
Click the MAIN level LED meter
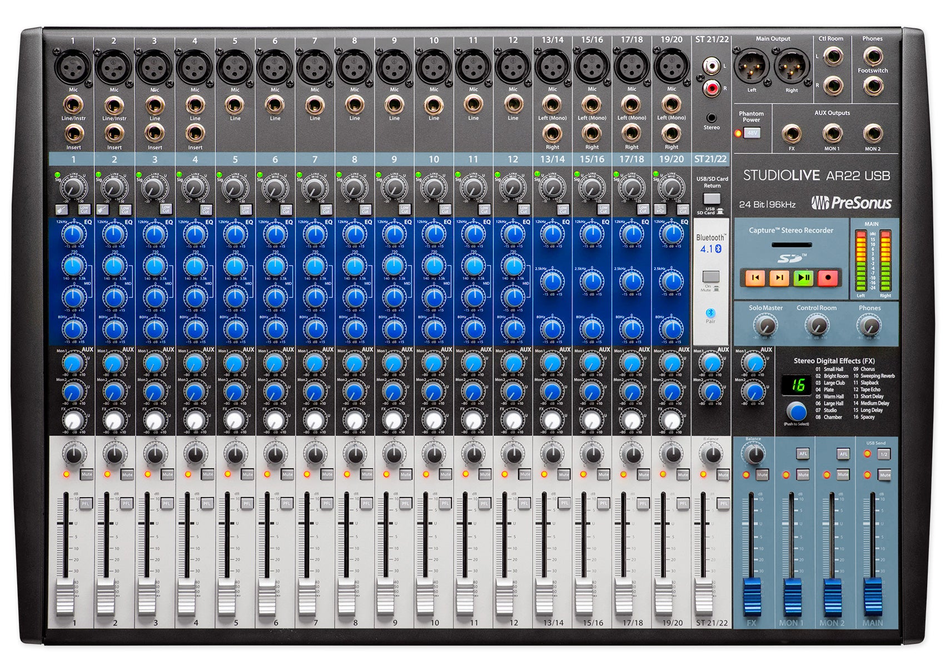[873, 261]
